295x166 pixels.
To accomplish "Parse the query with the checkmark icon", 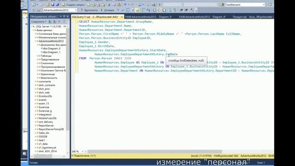I will tap(123, 10).
